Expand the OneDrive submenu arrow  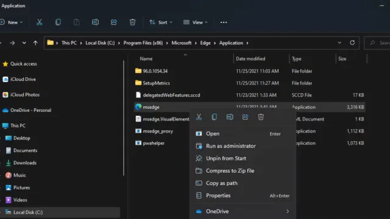[288, 211]
